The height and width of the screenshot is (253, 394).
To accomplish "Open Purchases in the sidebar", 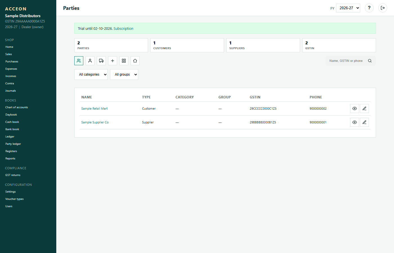I will click(x=12, y=62).
